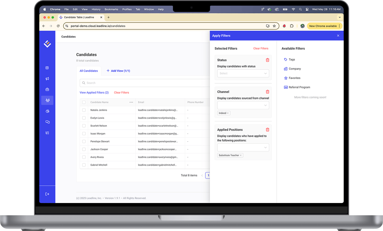383x231 pixels.
Task: Expand the Channel source dropdown
Action: pyautogui.click(x=243, y=105)
